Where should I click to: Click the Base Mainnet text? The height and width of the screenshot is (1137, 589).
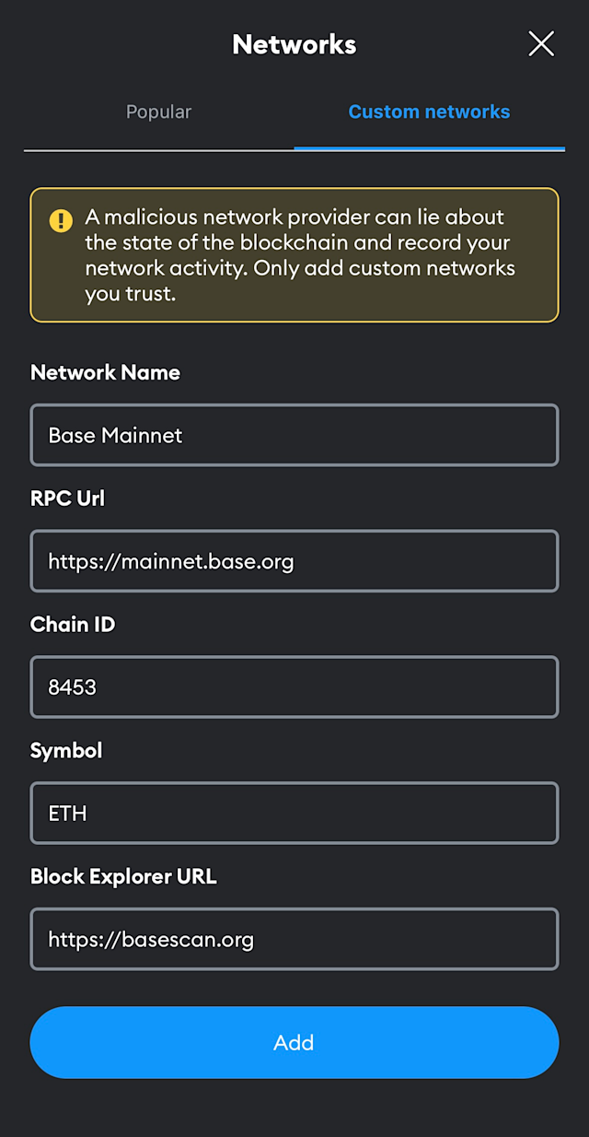[115, 435]
